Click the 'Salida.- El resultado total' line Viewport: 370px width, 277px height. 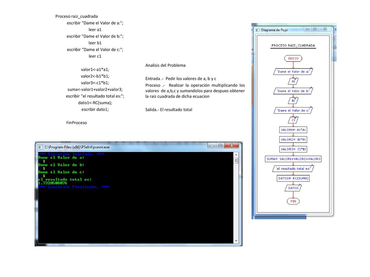(169, 110)
